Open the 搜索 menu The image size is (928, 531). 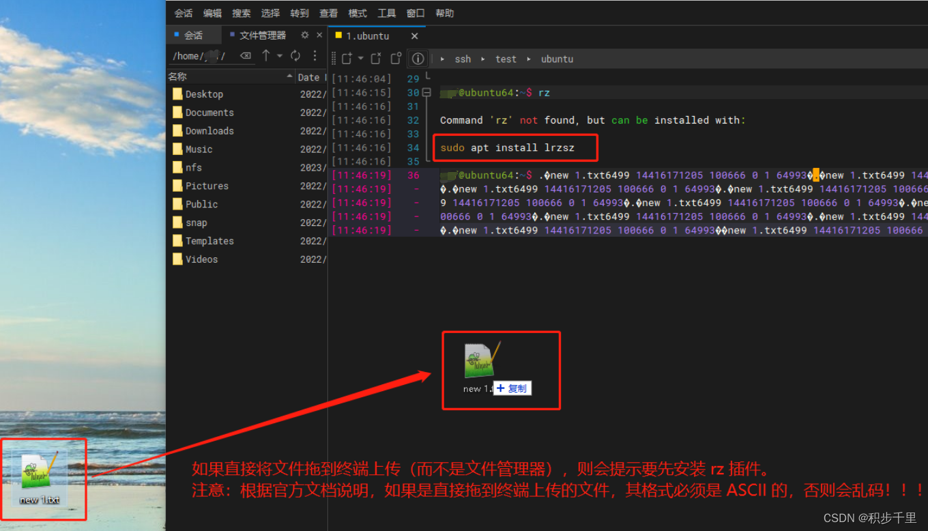[241, 13]
